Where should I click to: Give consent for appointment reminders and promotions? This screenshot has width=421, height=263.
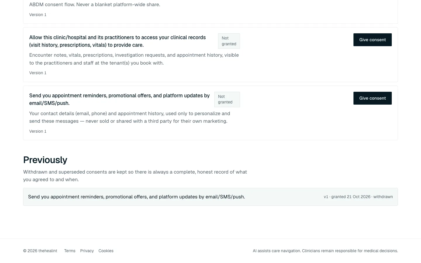[x=372, y=98]
